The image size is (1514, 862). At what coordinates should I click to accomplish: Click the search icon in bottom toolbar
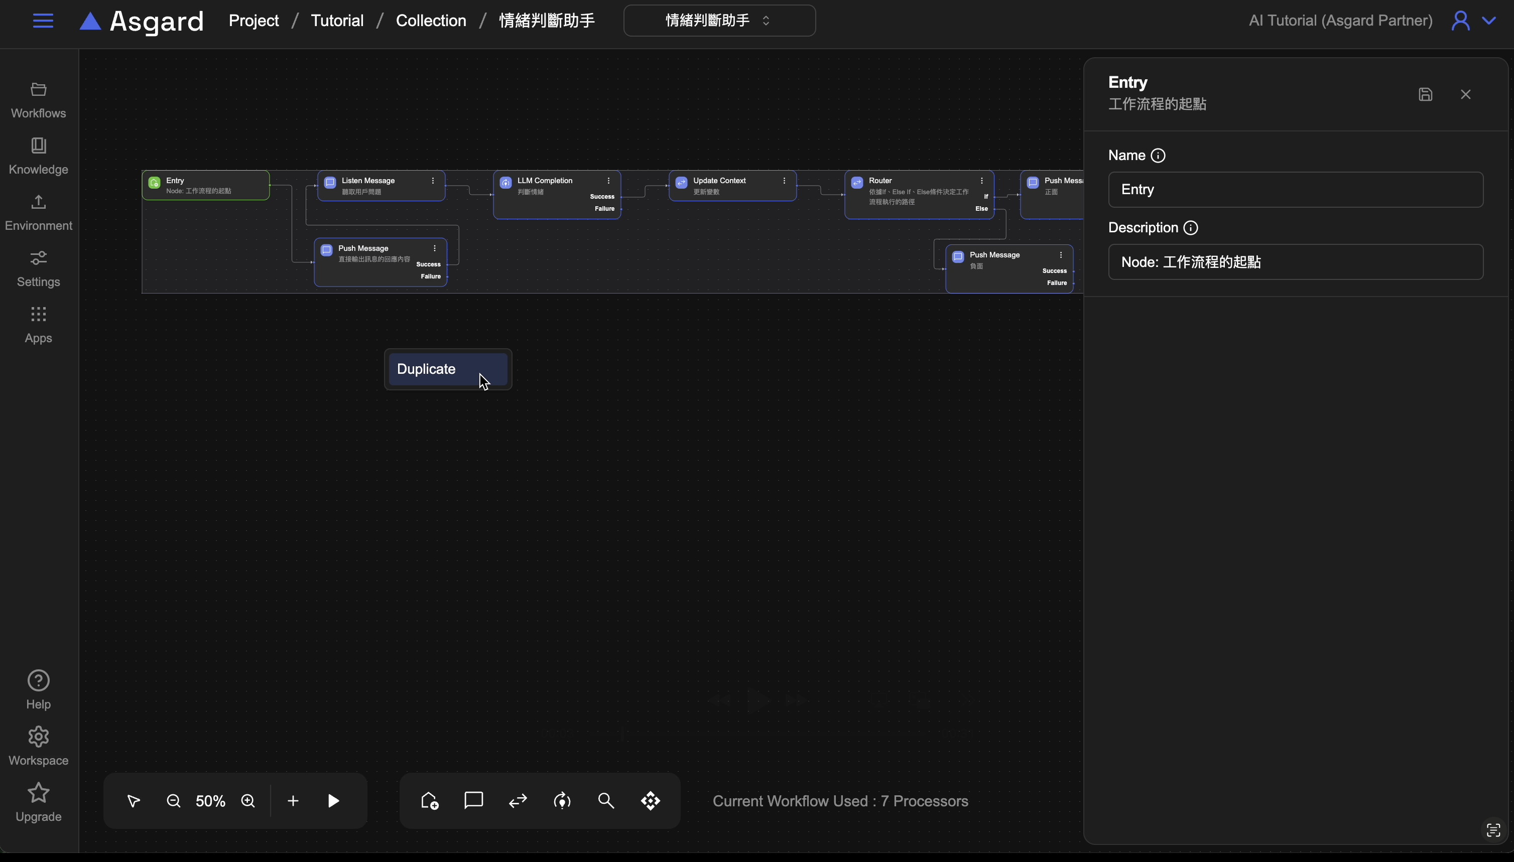(606, 801)
